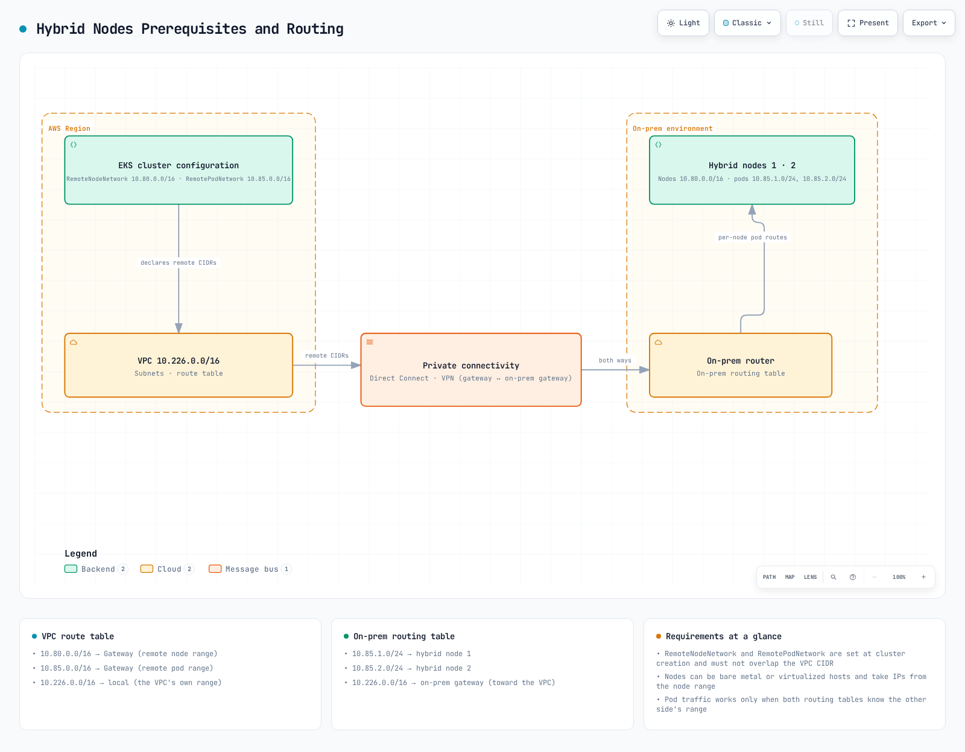965x752 pixels.
Task: Select the 'remote CIDRs' edge label near VPC
Action: [327, 355]
